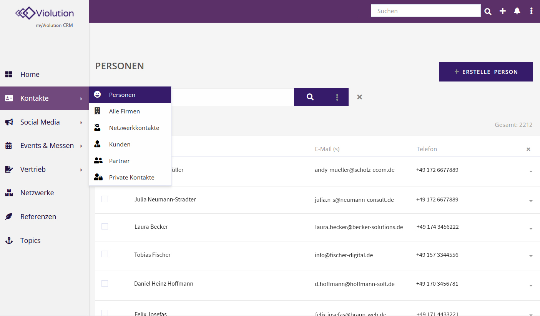Go to Referenzen in the sidebar

(38, 217)
